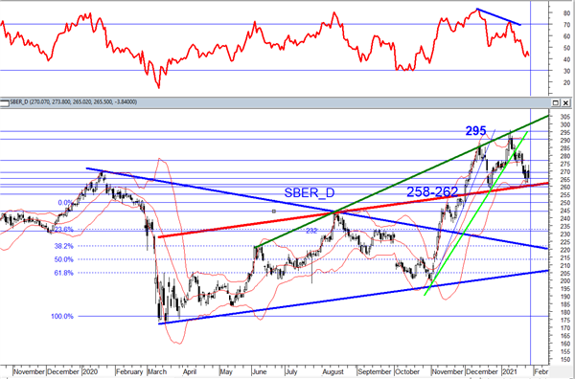The image size is (575, 379).
Task: Select the small 232 level label
Action: [x=311, y=231]
